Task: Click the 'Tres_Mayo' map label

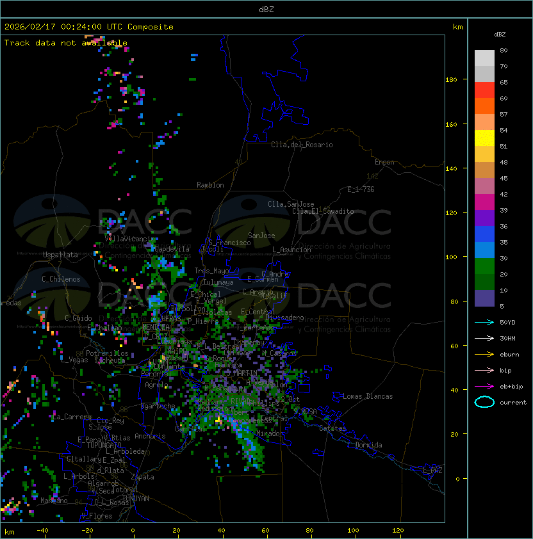Action: 211,271
